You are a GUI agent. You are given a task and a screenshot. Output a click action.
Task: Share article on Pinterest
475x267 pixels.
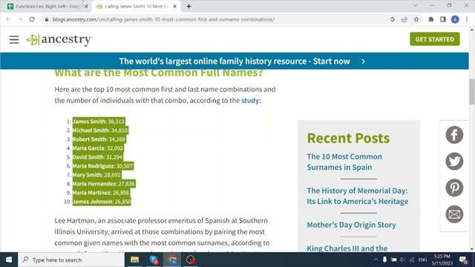coord(454,188)
